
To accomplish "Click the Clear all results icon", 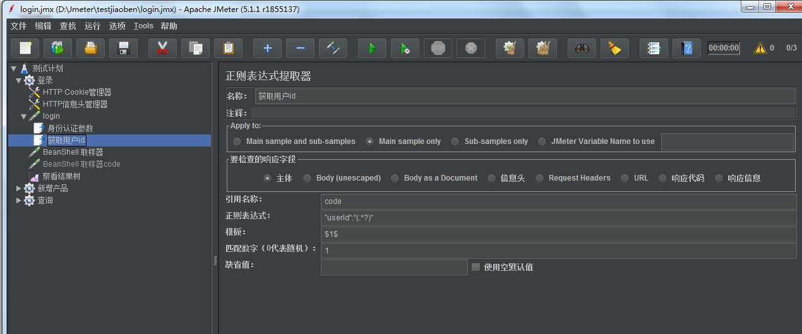I will (542, 48).
